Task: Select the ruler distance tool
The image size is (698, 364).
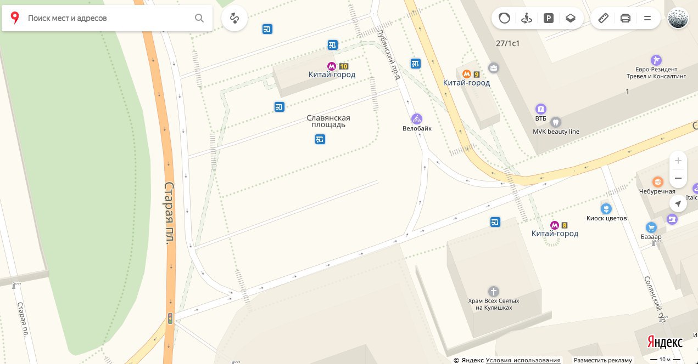Action: (x=604, y=18)
